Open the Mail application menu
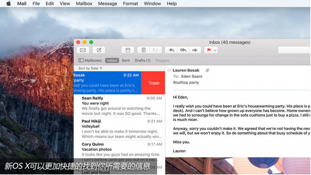 pyautogui.click(x=22, y=4)
